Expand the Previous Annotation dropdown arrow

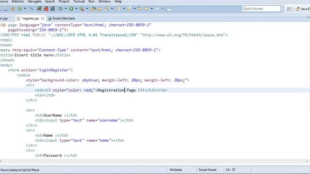coord(135,9)
